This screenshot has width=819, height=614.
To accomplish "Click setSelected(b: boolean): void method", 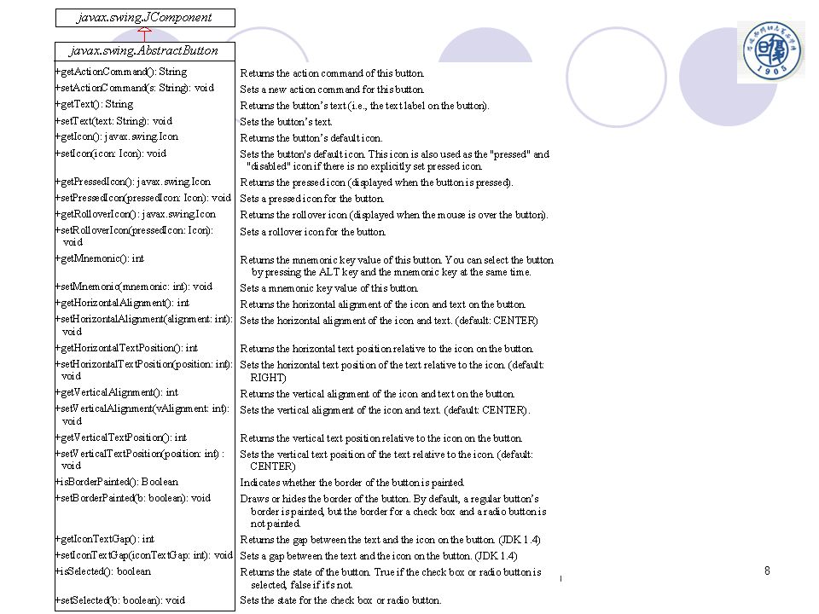I will point(120,600).
